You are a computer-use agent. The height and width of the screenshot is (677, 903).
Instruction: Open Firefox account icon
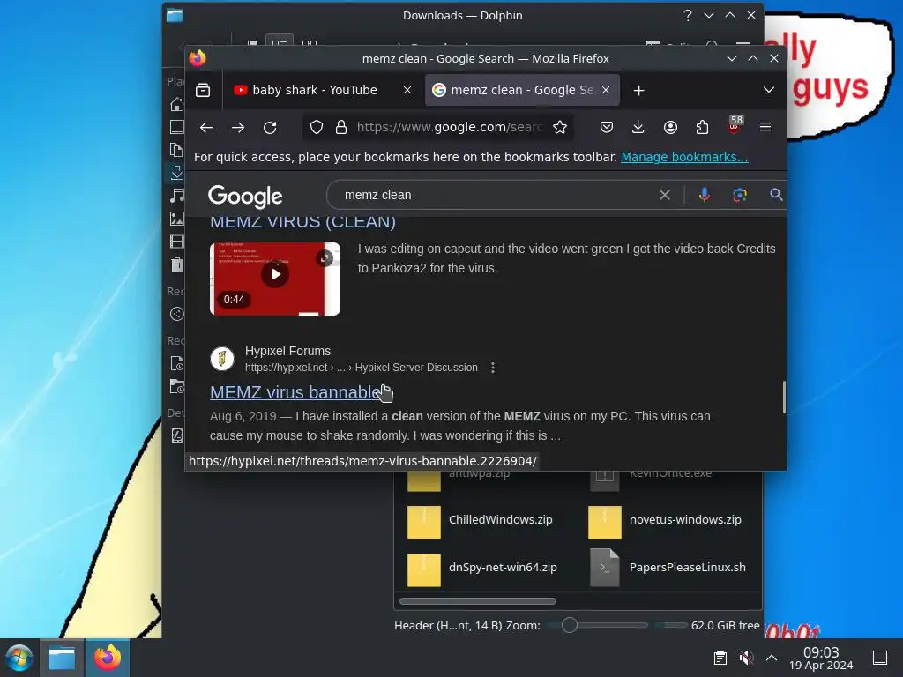[670, 127]
